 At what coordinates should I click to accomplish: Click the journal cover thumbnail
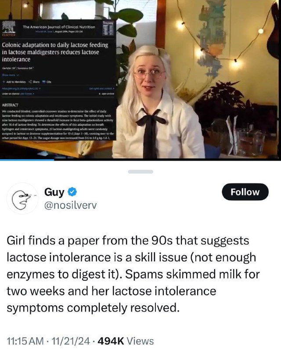click(x=108, y=28)
